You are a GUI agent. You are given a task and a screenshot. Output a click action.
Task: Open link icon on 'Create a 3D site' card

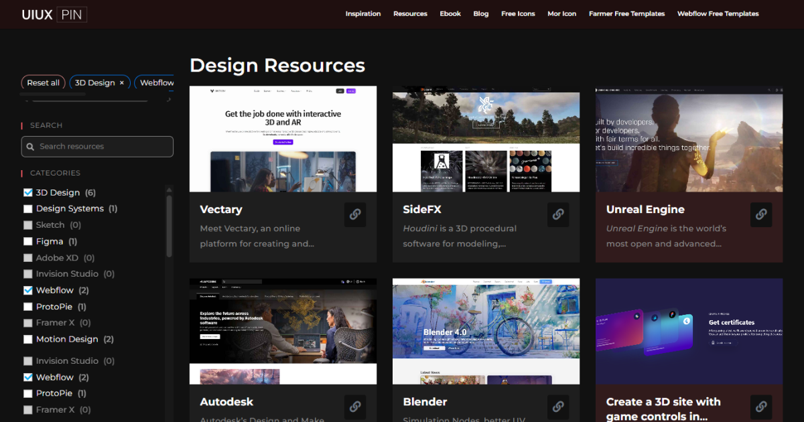(x=761, y=407)
